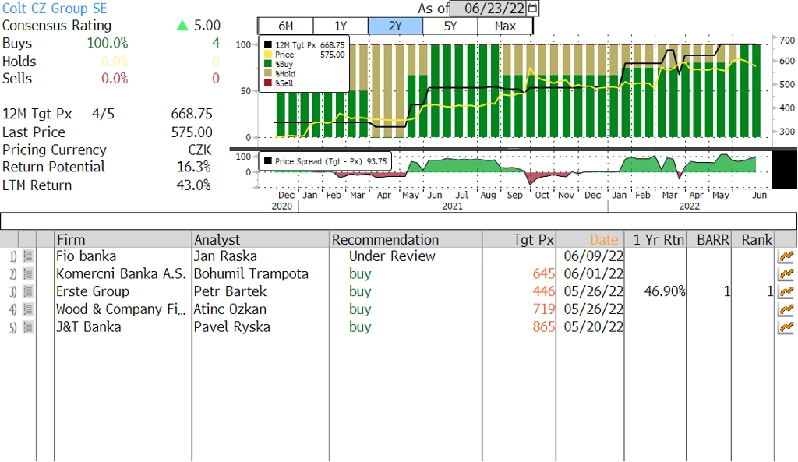Viewport: 798px width, 462px height.
Task: Click the tan %Hold legend swatch
Action: [268, 73]
